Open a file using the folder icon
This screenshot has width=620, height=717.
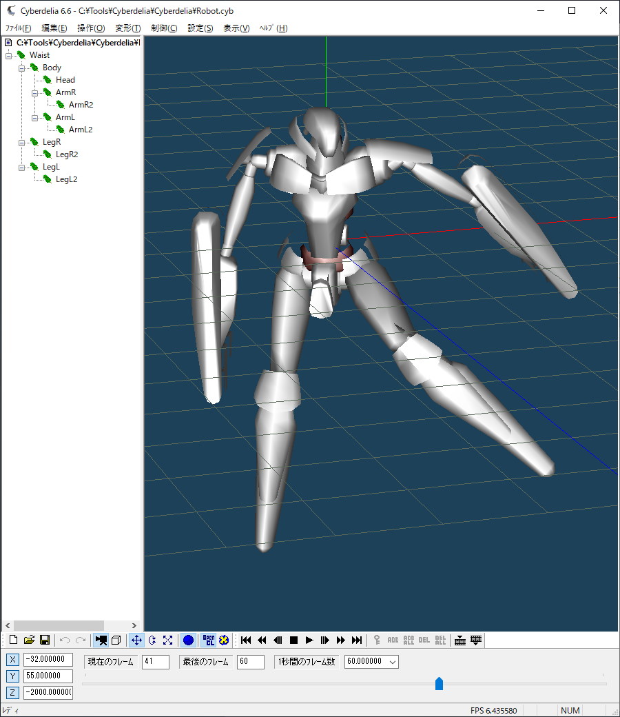(x=29, y=640)
